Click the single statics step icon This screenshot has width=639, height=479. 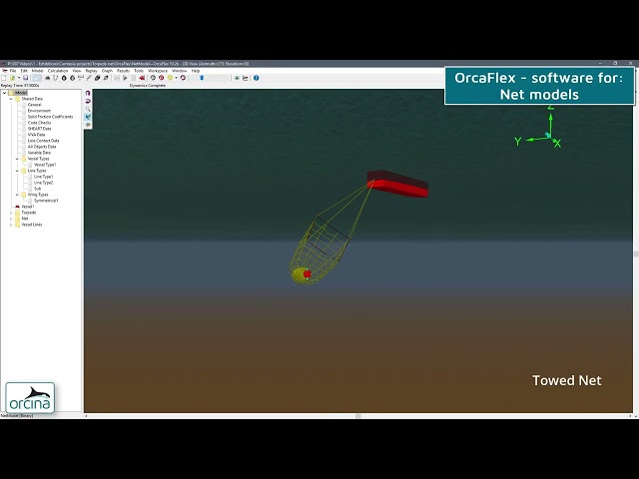click(117, 78)
